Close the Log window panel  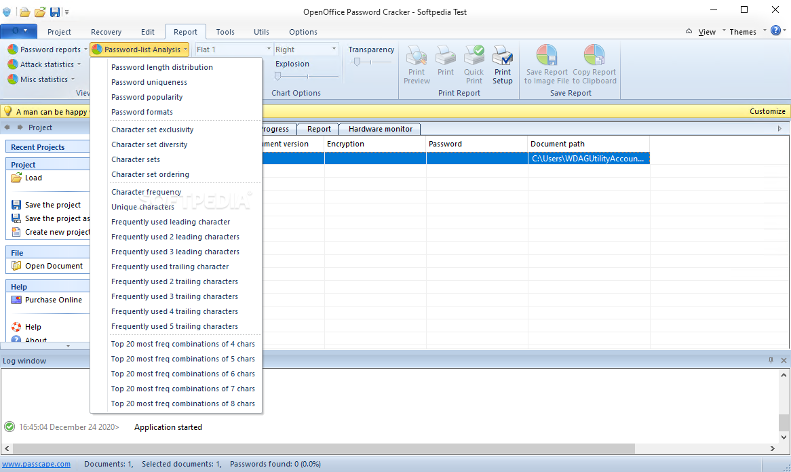(784, 360)
